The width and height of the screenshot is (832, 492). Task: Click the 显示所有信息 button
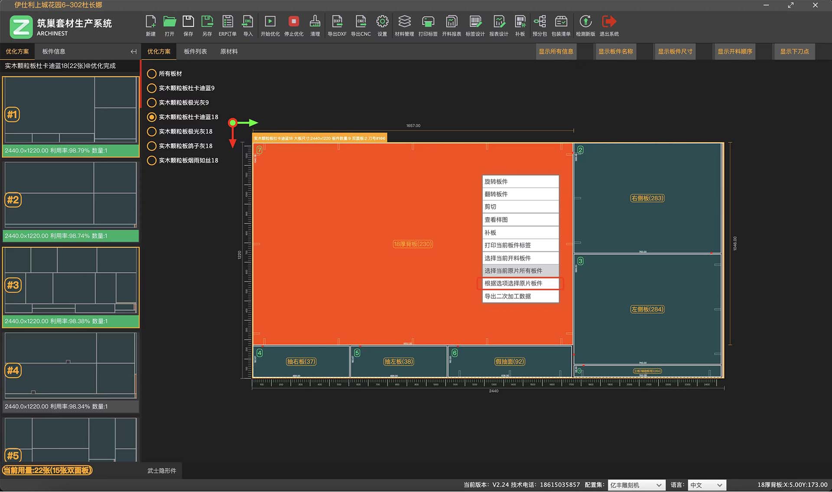click(x=556, y=51)
